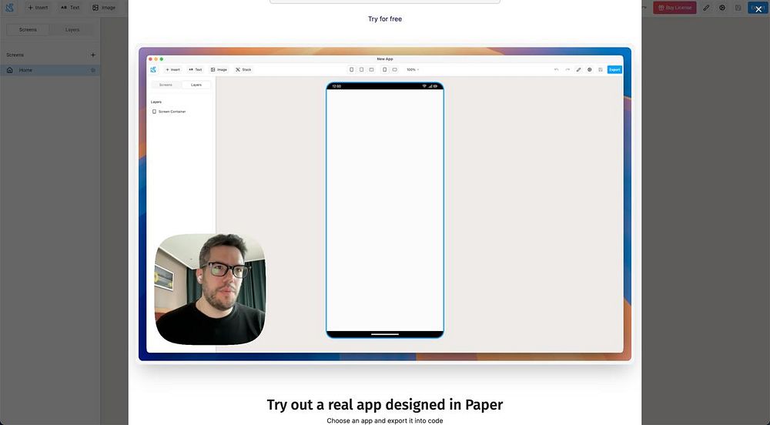Open the Insert menu in background toolbar
Screen dimensions: 770x425
click(38, 8)
